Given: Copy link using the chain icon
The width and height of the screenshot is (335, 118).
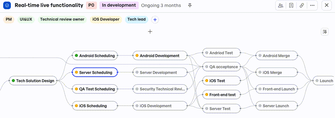Looking at the screenshot, I should click(302, 5).
